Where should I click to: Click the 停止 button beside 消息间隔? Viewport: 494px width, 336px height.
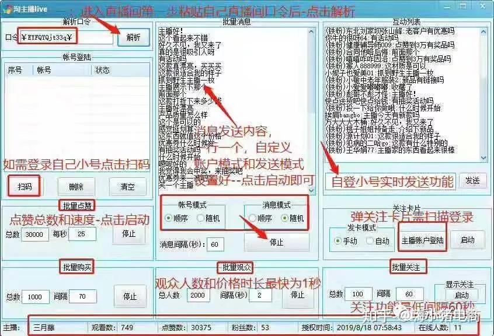277,242
